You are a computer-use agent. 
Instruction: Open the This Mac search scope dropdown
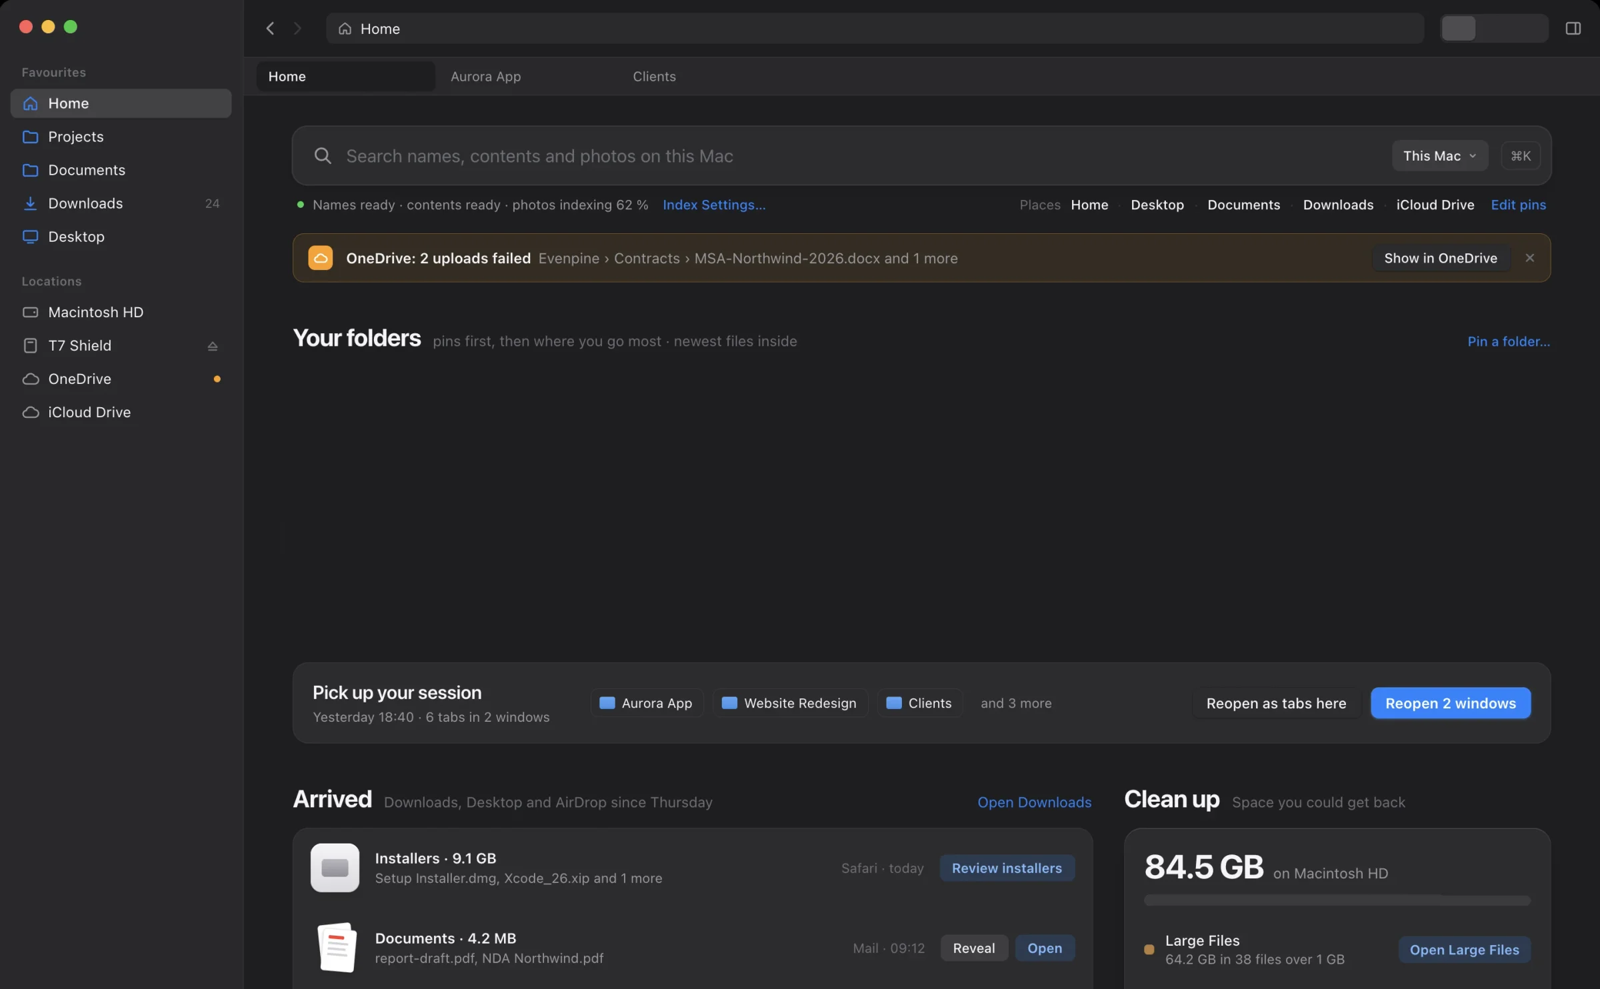(1439, 156)
